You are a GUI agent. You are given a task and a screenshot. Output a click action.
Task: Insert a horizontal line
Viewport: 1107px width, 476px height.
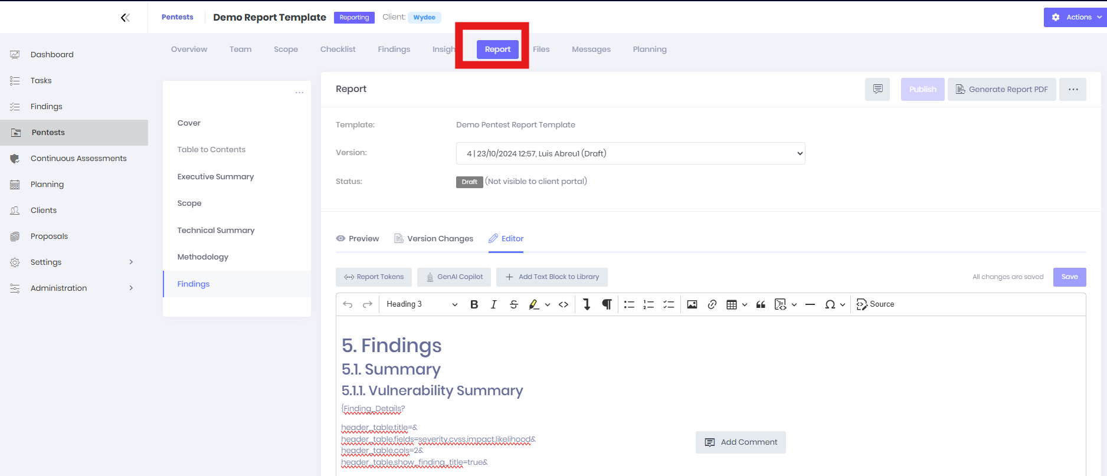[x=810, y=304]
